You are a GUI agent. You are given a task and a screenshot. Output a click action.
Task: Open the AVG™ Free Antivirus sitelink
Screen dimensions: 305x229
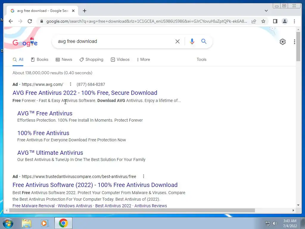[45, 113]
